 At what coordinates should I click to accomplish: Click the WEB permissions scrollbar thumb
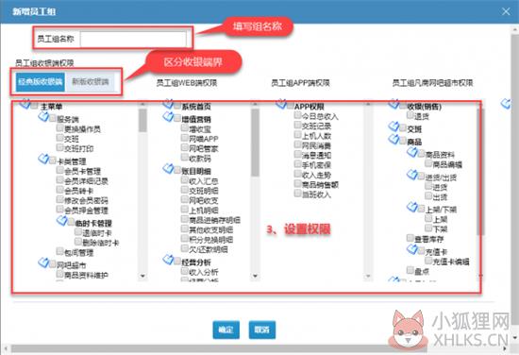[255, 142]
